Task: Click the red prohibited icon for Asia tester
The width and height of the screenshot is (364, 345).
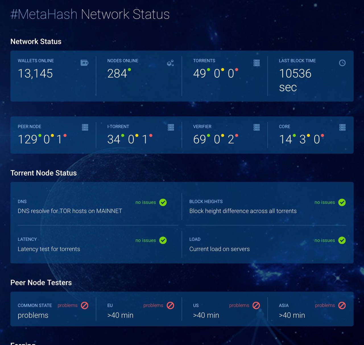Action: [x=342, y=305]
